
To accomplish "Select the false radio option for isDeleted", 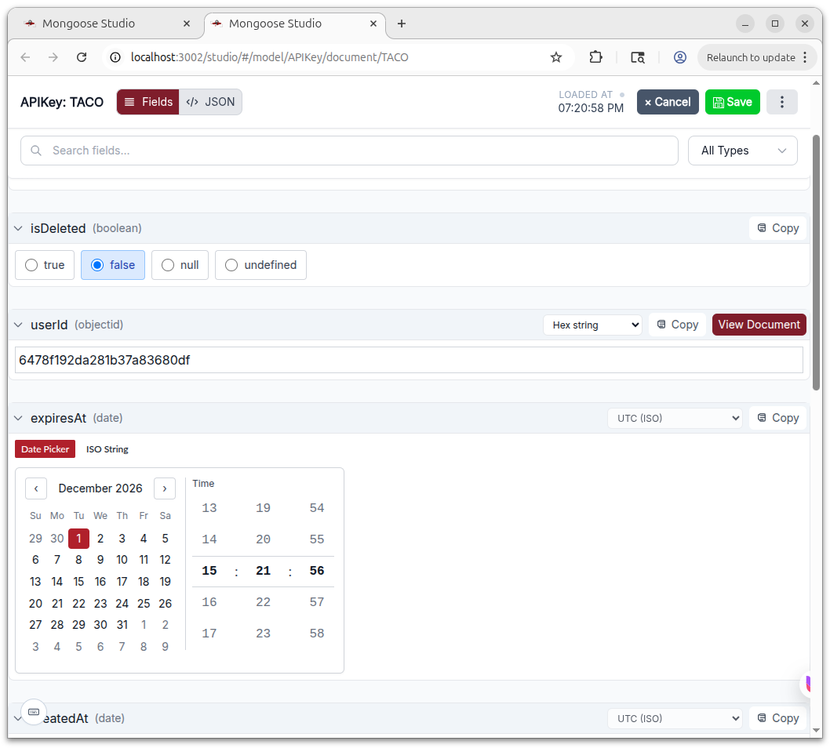I will coord(113,265).
